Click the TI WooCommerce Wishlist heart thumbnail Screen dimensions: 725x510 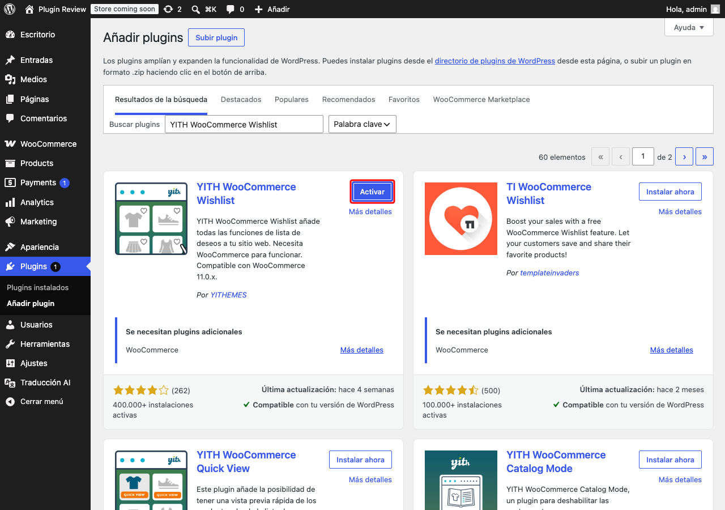(x=461, y=219)
